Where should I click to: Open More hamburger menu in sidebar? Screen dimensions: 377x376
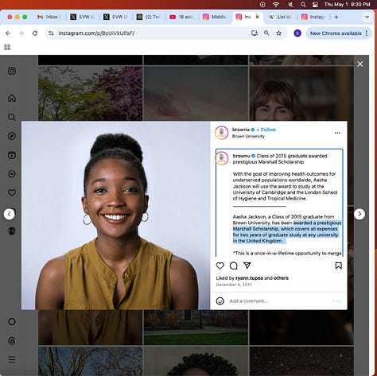(12, 359)
